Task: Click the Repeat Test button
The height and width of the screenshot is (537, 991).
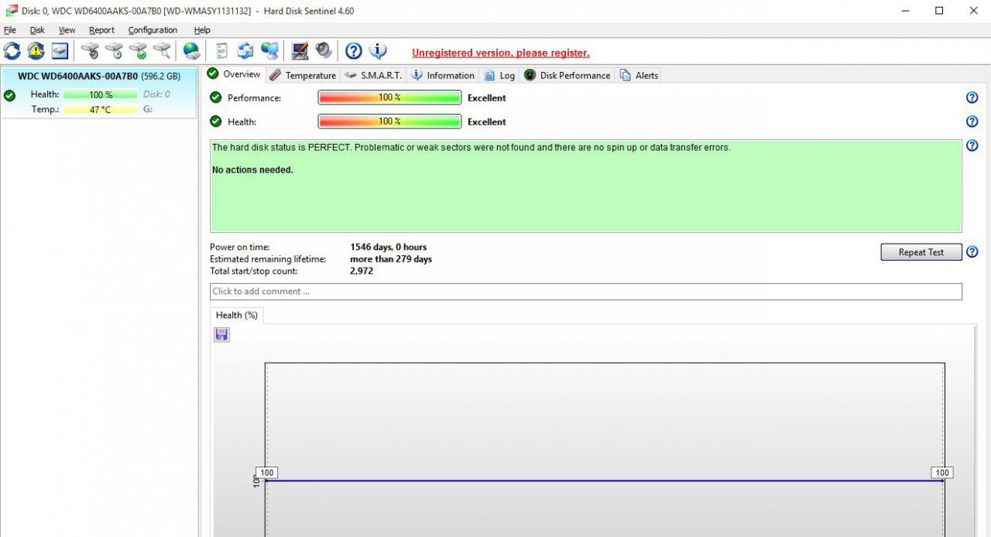Action: click(x=921, y=252)
